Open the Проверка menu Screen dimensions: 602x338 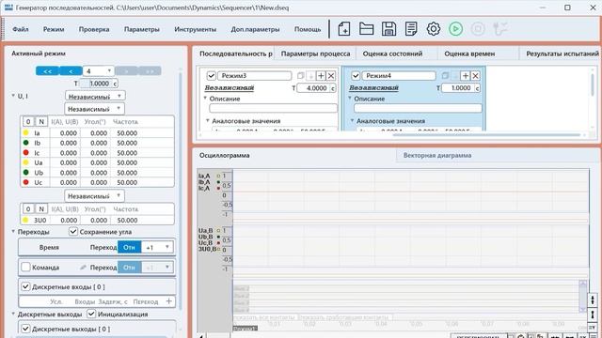pyautogui.click(x=94, y=29)
